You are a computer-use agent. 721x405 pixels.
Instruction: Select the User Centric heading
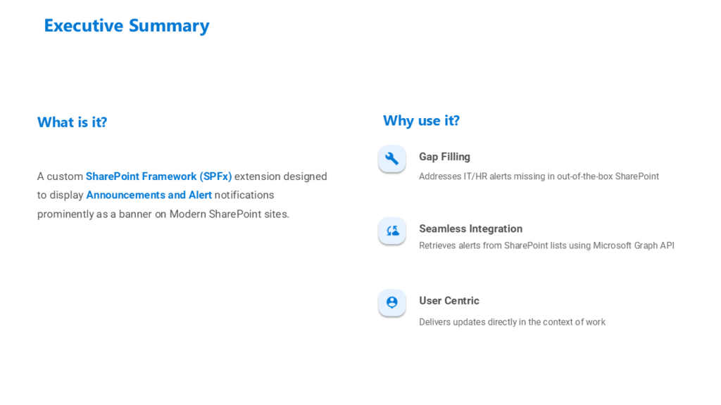click(449, 300)
